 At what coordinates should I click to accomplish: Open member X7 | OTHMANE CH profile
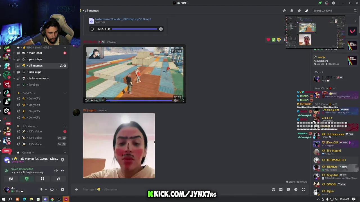click(334, 160)
